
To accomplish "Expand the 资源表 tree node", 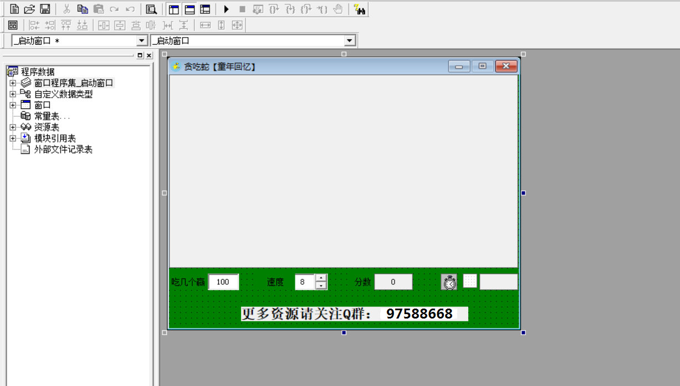I will tap(13, 127).
